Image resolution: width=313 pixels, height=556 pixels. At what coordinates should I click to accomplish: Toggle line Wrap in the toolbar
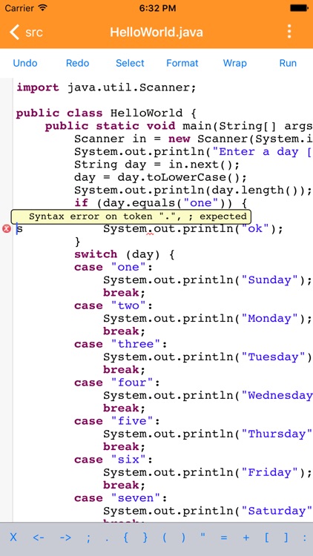pos(234,63)
